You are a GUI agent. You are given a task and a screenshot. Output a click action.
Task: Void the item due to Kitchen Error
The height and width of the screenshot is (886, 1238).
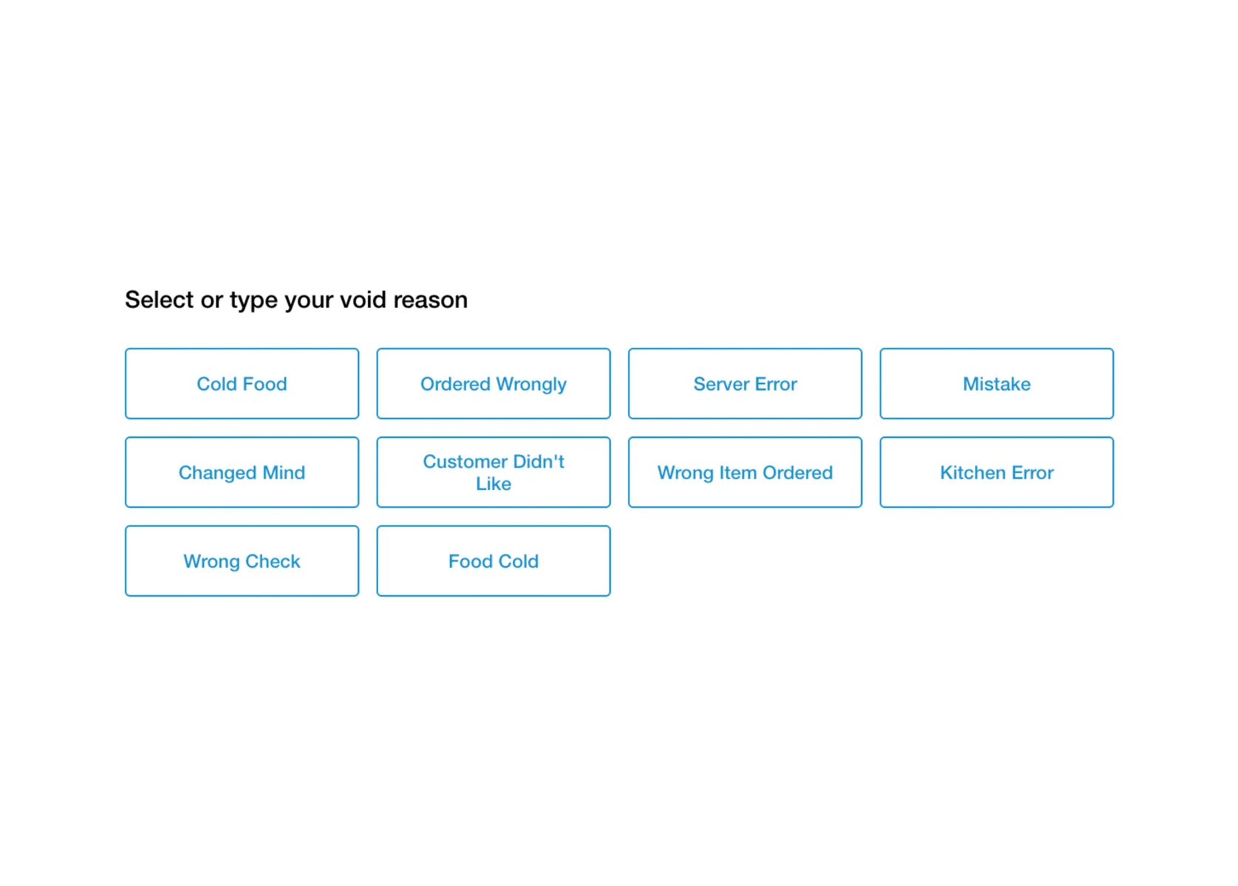coord(996,473)
